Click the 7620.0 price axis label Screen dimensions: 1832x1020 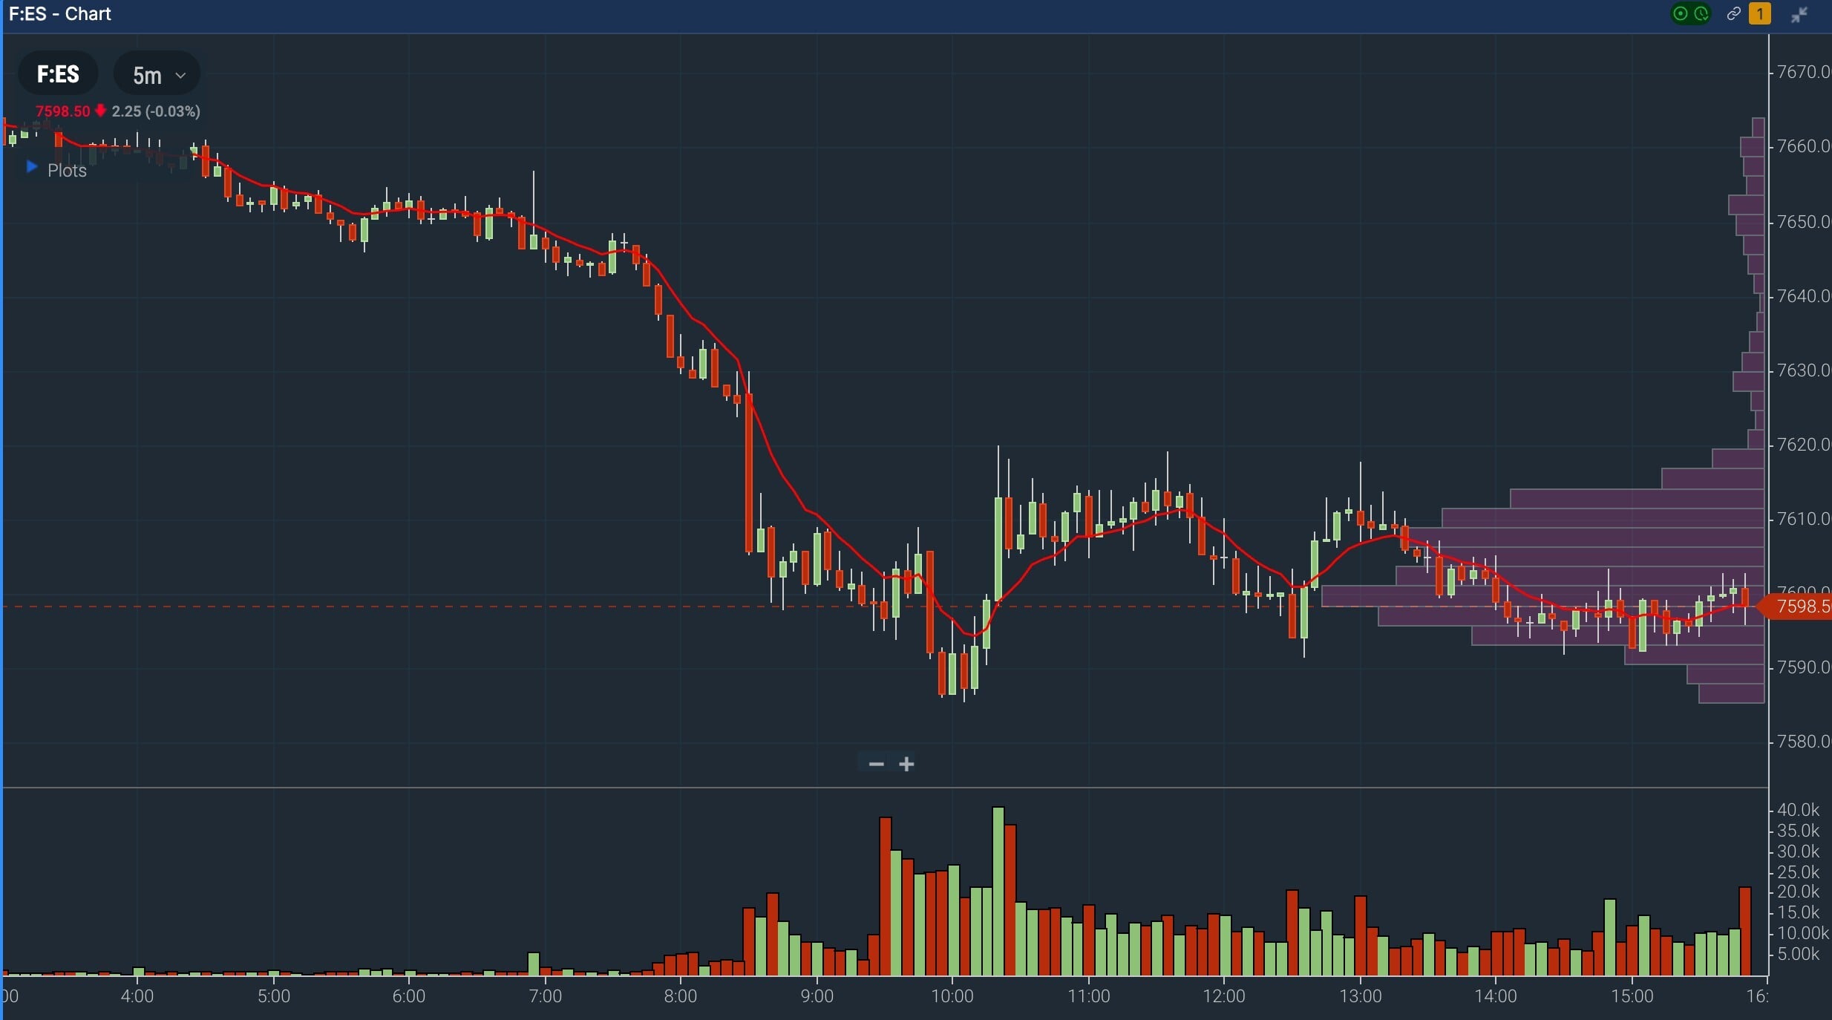[x=1803, y=445]
